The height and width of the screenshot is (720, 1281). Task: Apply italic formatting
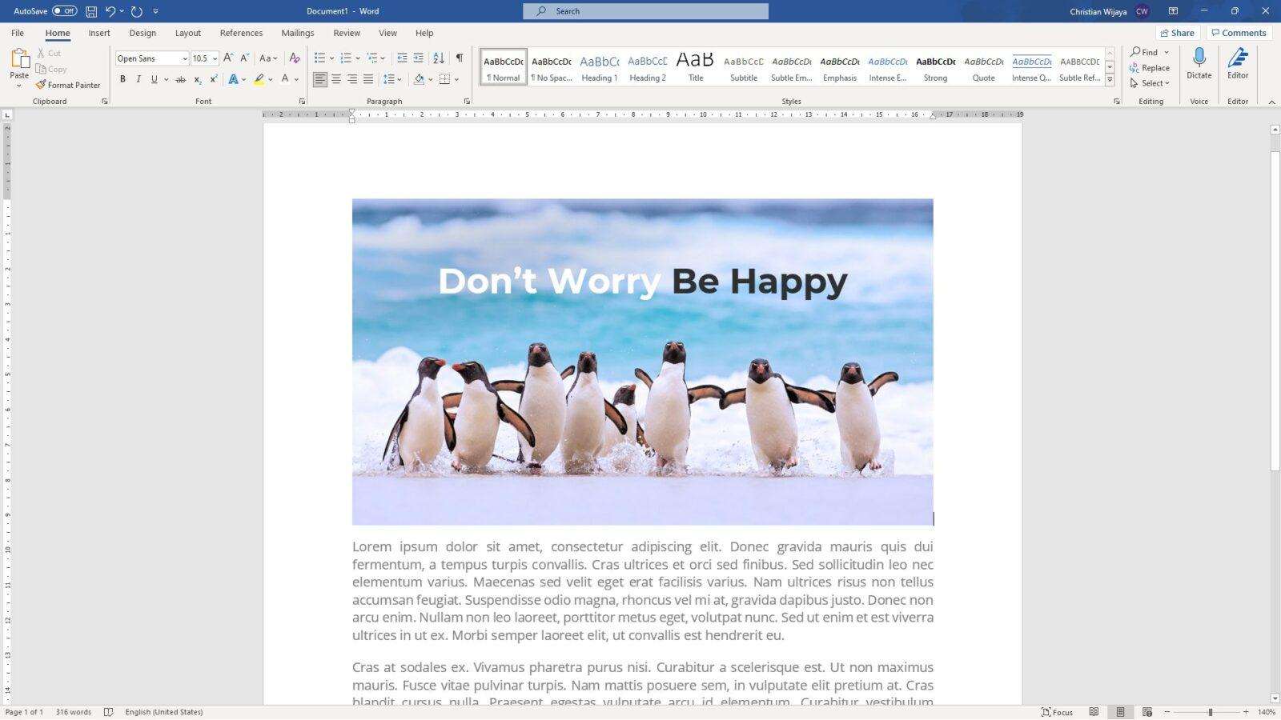(x=138, y=78)
